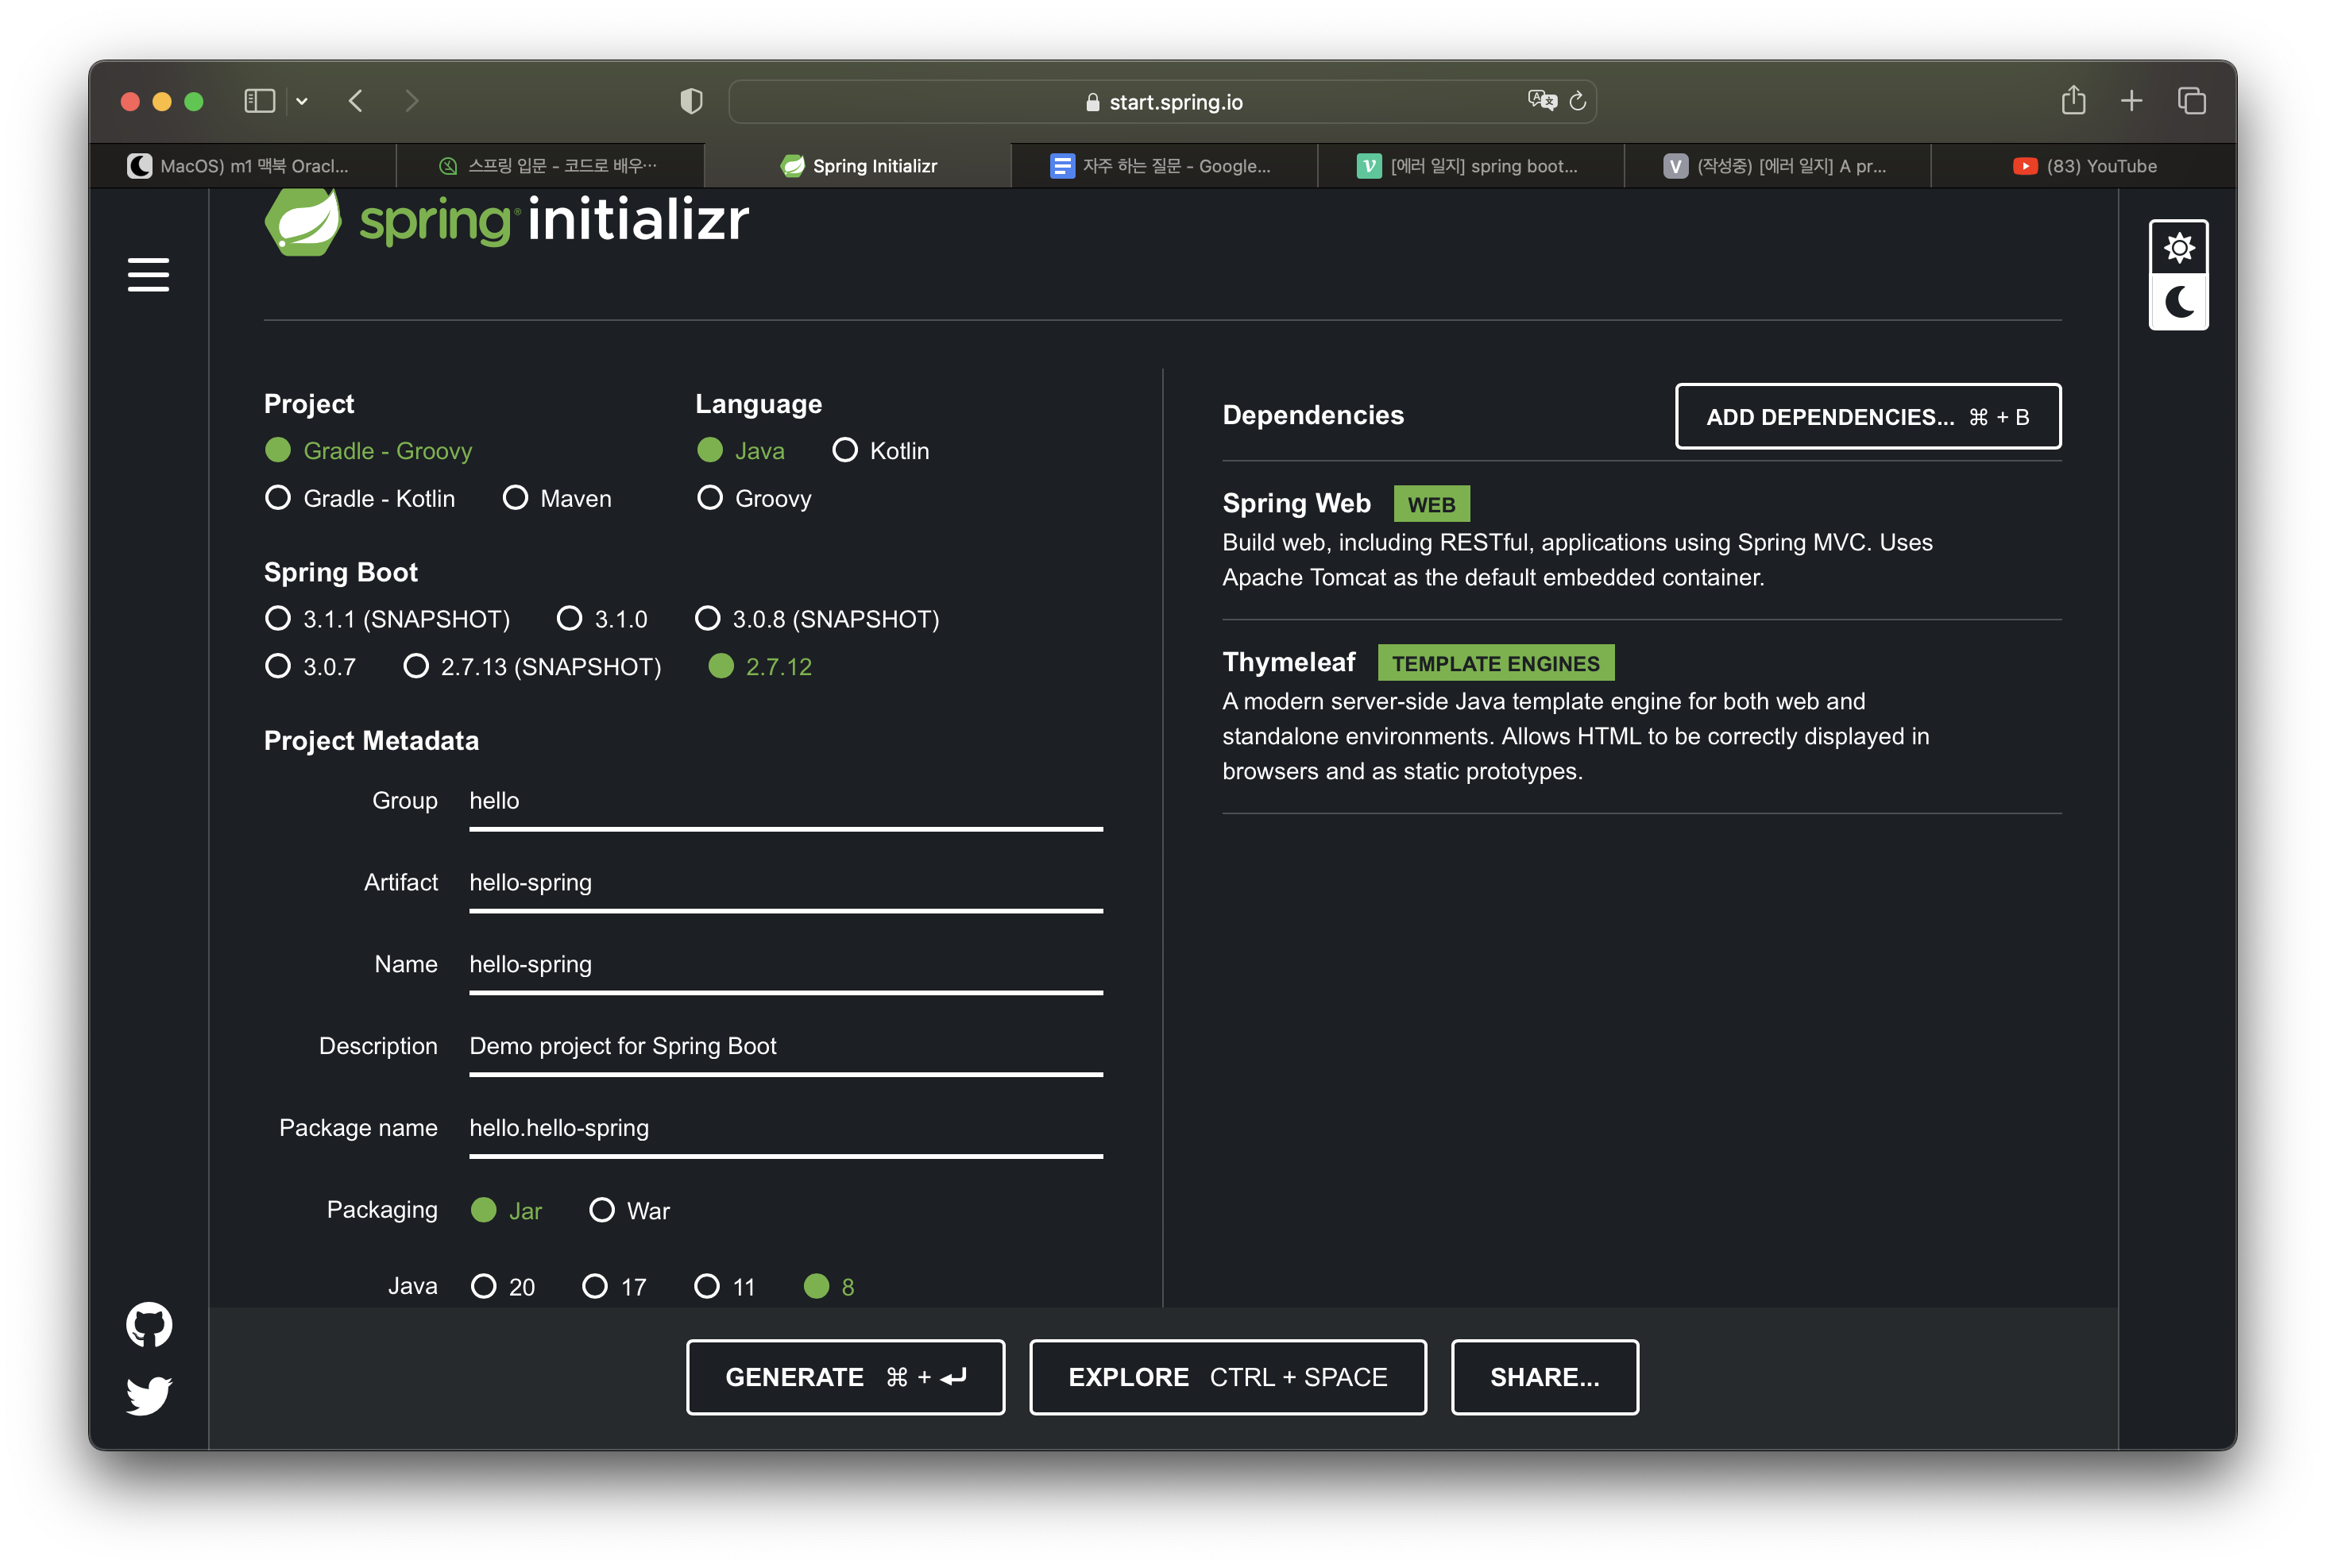Open a new tab with plus icon
This screenshot has width=2326, height=1568.
pyautogui.click(x=2131, y=101)
